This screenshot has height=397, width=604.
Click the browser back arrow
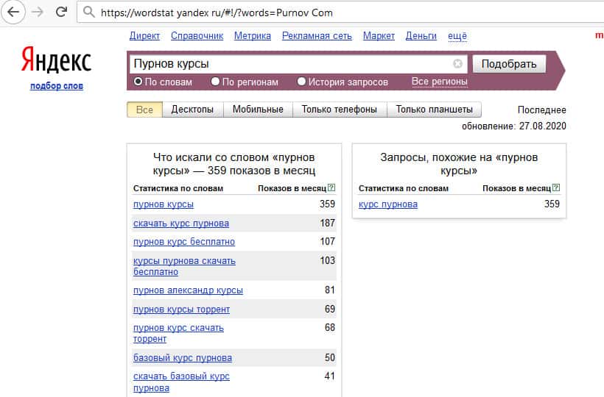pyautogui.click(x=13, y=12)
